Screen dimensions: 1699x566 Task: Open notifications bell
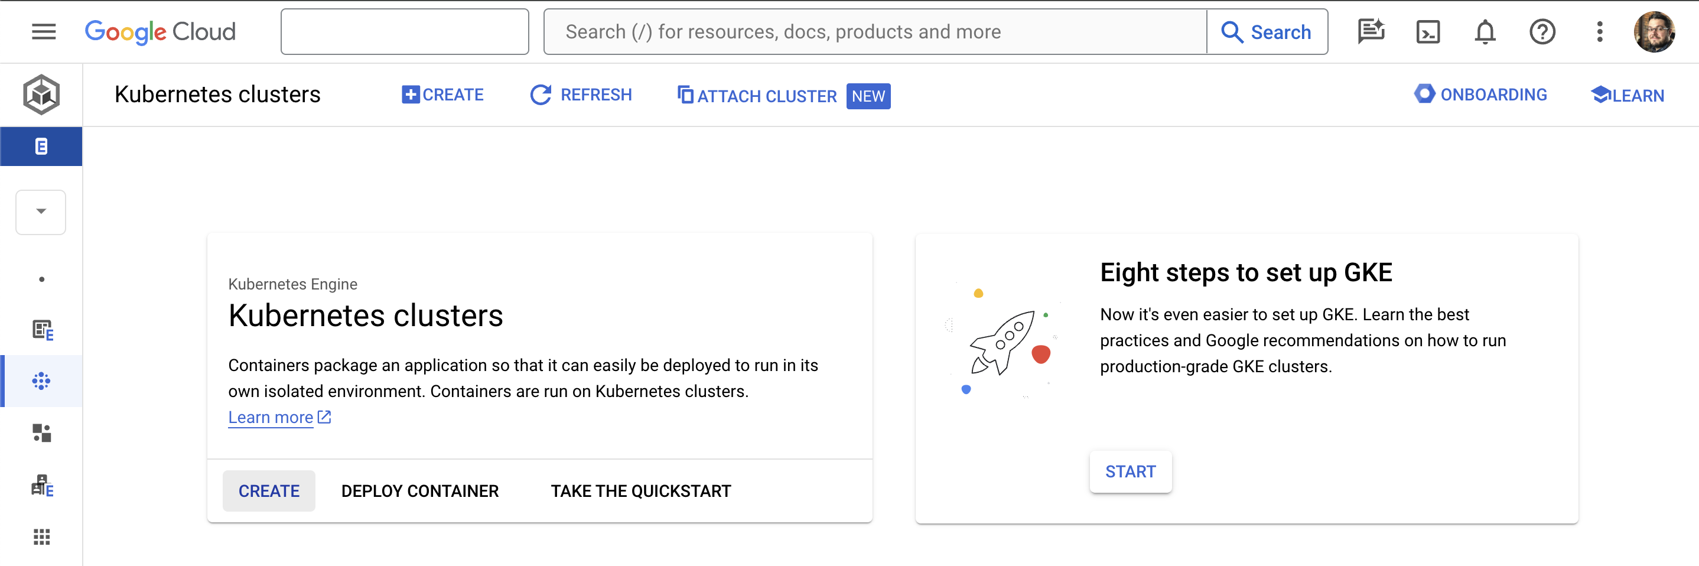[x=1485, y=32]
